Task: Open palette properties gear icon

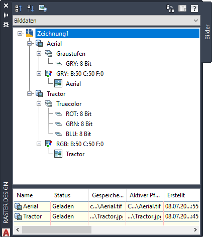Action: [x=6, y=25]
